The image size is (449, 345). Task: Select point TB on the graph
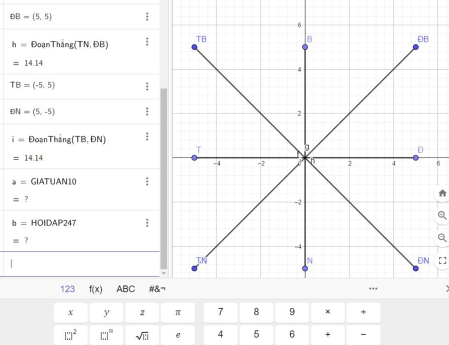point(194,47)
